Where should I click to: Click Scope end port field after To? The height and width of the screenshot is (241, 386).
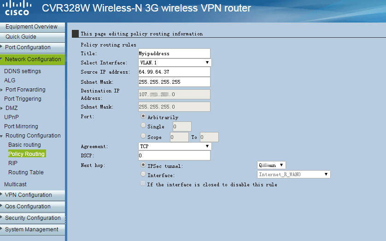coord(209,137)
